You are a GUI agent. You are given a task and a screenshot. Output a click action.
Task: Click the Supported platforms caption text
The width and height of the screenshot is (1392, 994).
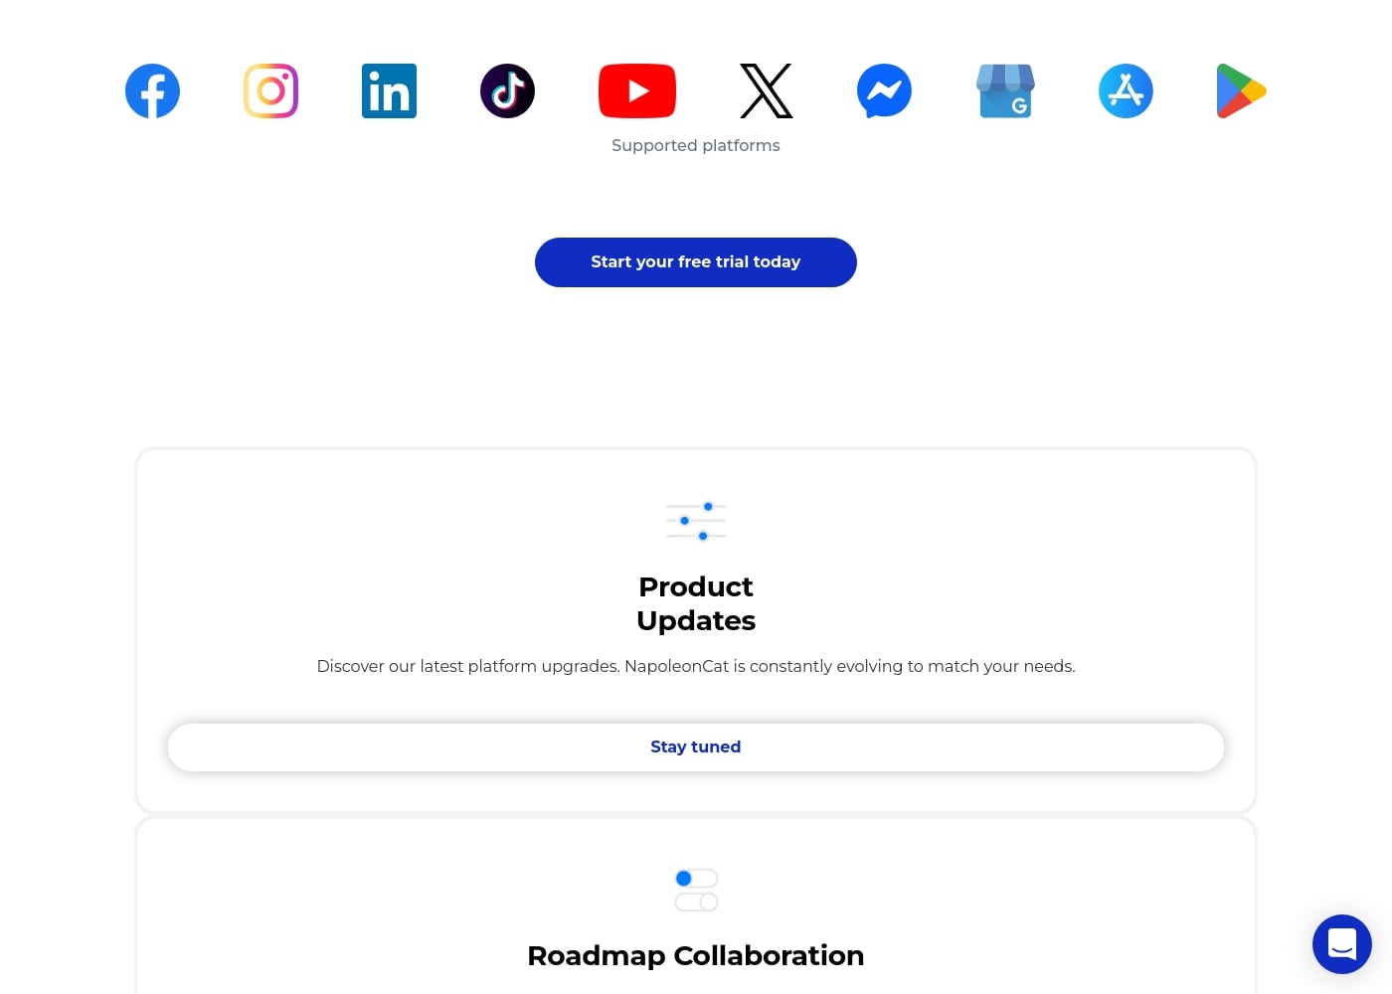(x=696, y=145)
